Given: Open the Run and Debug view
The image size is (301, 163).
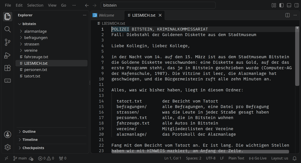Looking at the screenshot, I should (x=7, y=55).
